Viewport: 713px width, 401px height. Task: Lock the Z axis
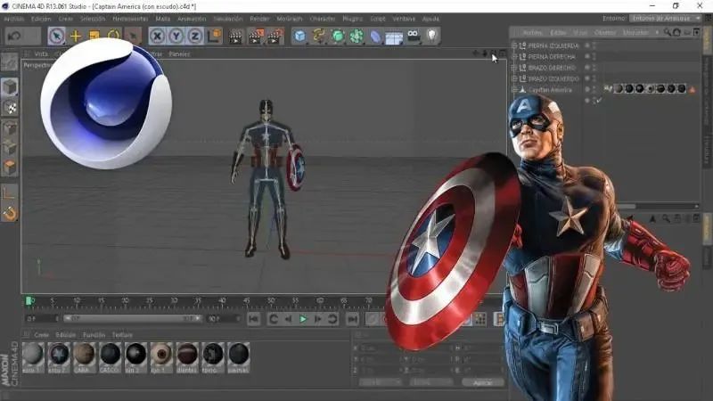[195, 36]
